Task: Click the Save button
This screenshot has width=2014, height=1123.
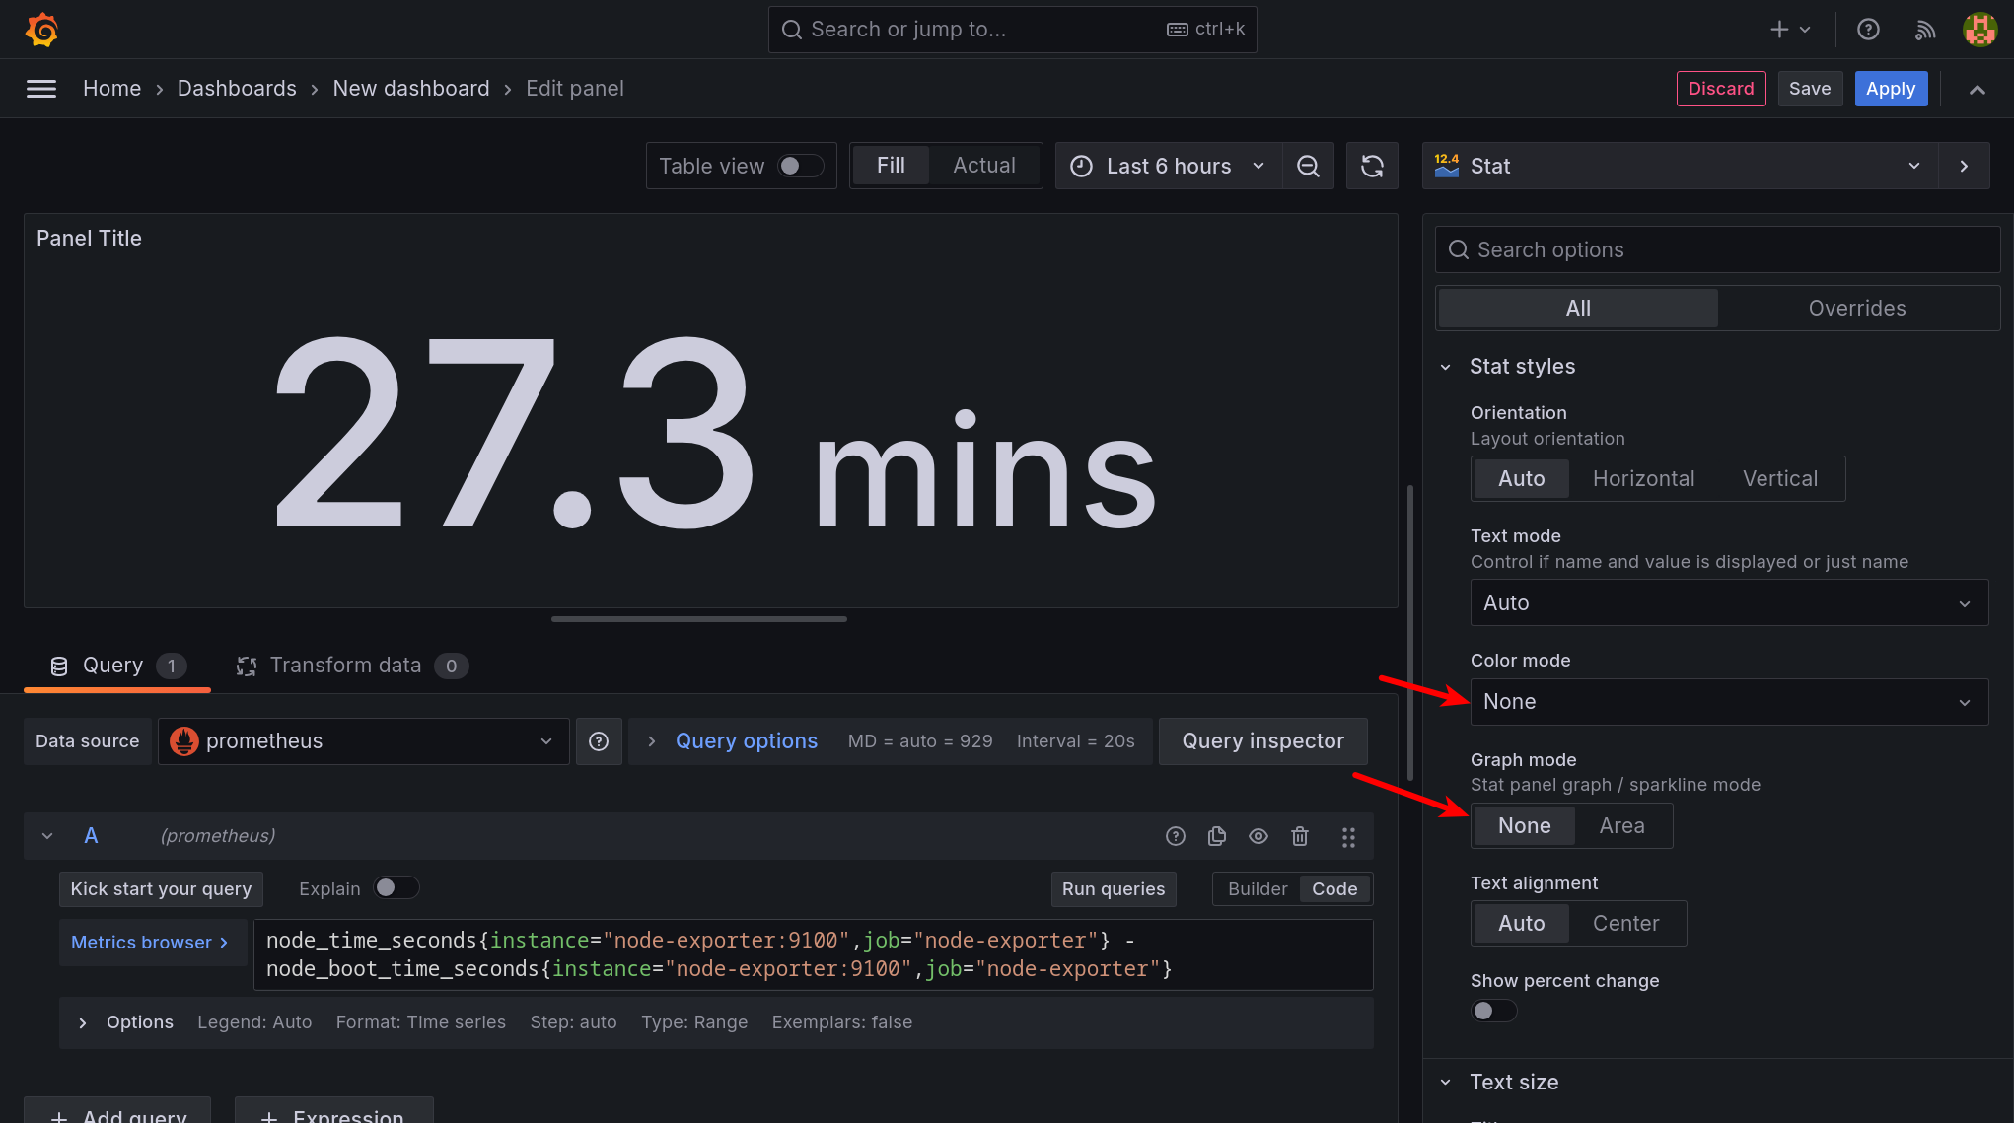Action: click(x=1810, y=89)
